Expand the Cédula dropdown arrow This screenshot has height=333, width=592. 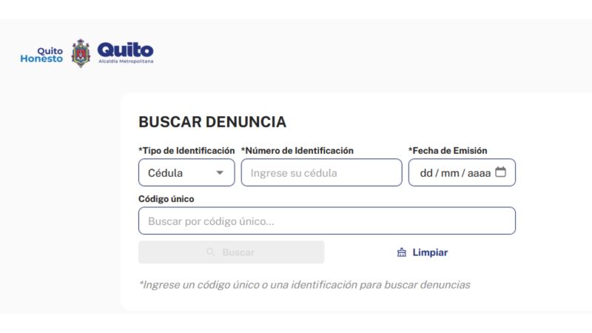tap(220, 173)
